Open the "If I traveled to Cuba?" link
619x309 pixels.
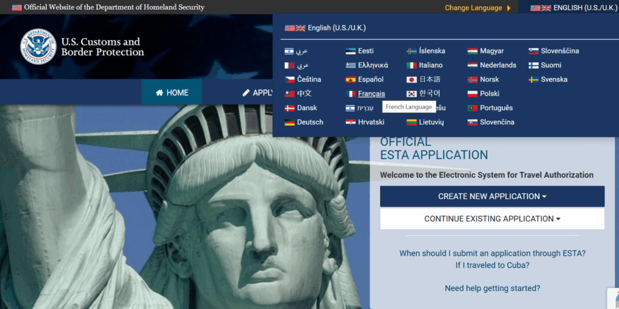492,265
